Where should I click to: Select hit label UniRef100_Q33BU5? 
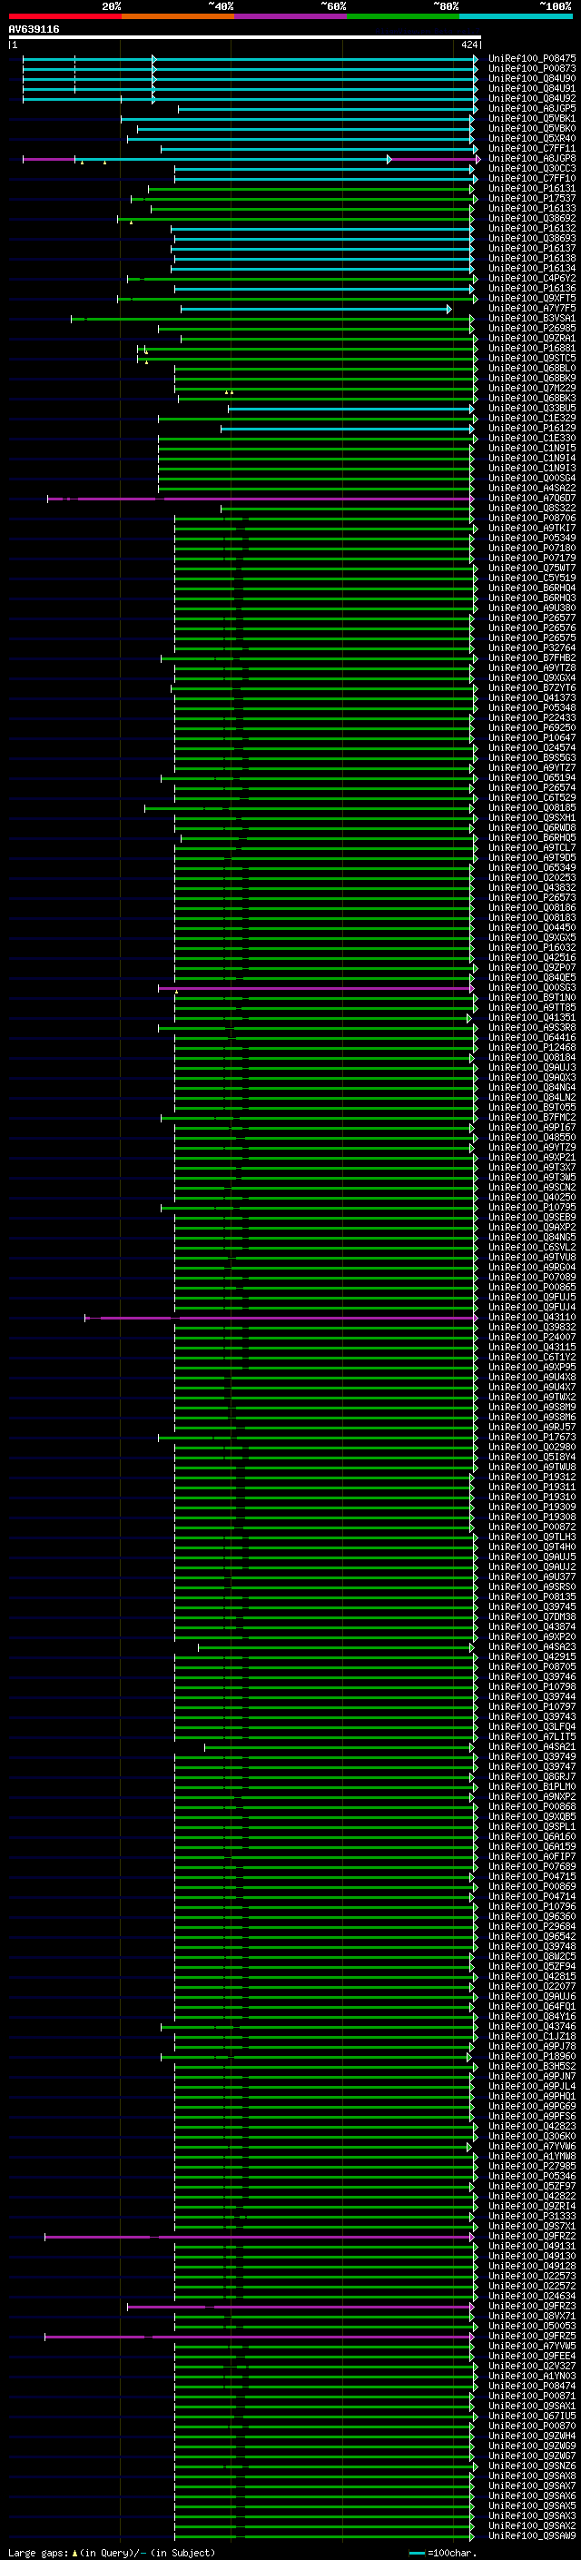tap(532, 409)
